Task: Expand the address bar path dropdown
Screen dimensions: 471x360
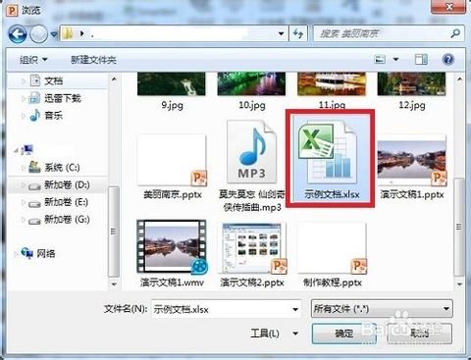Action: (x=281, y=33)
